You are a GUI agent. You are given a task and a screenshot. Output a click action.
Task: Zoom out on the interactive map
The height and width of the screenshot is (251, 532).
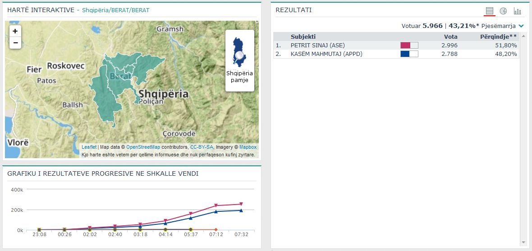tap(15, 43)
